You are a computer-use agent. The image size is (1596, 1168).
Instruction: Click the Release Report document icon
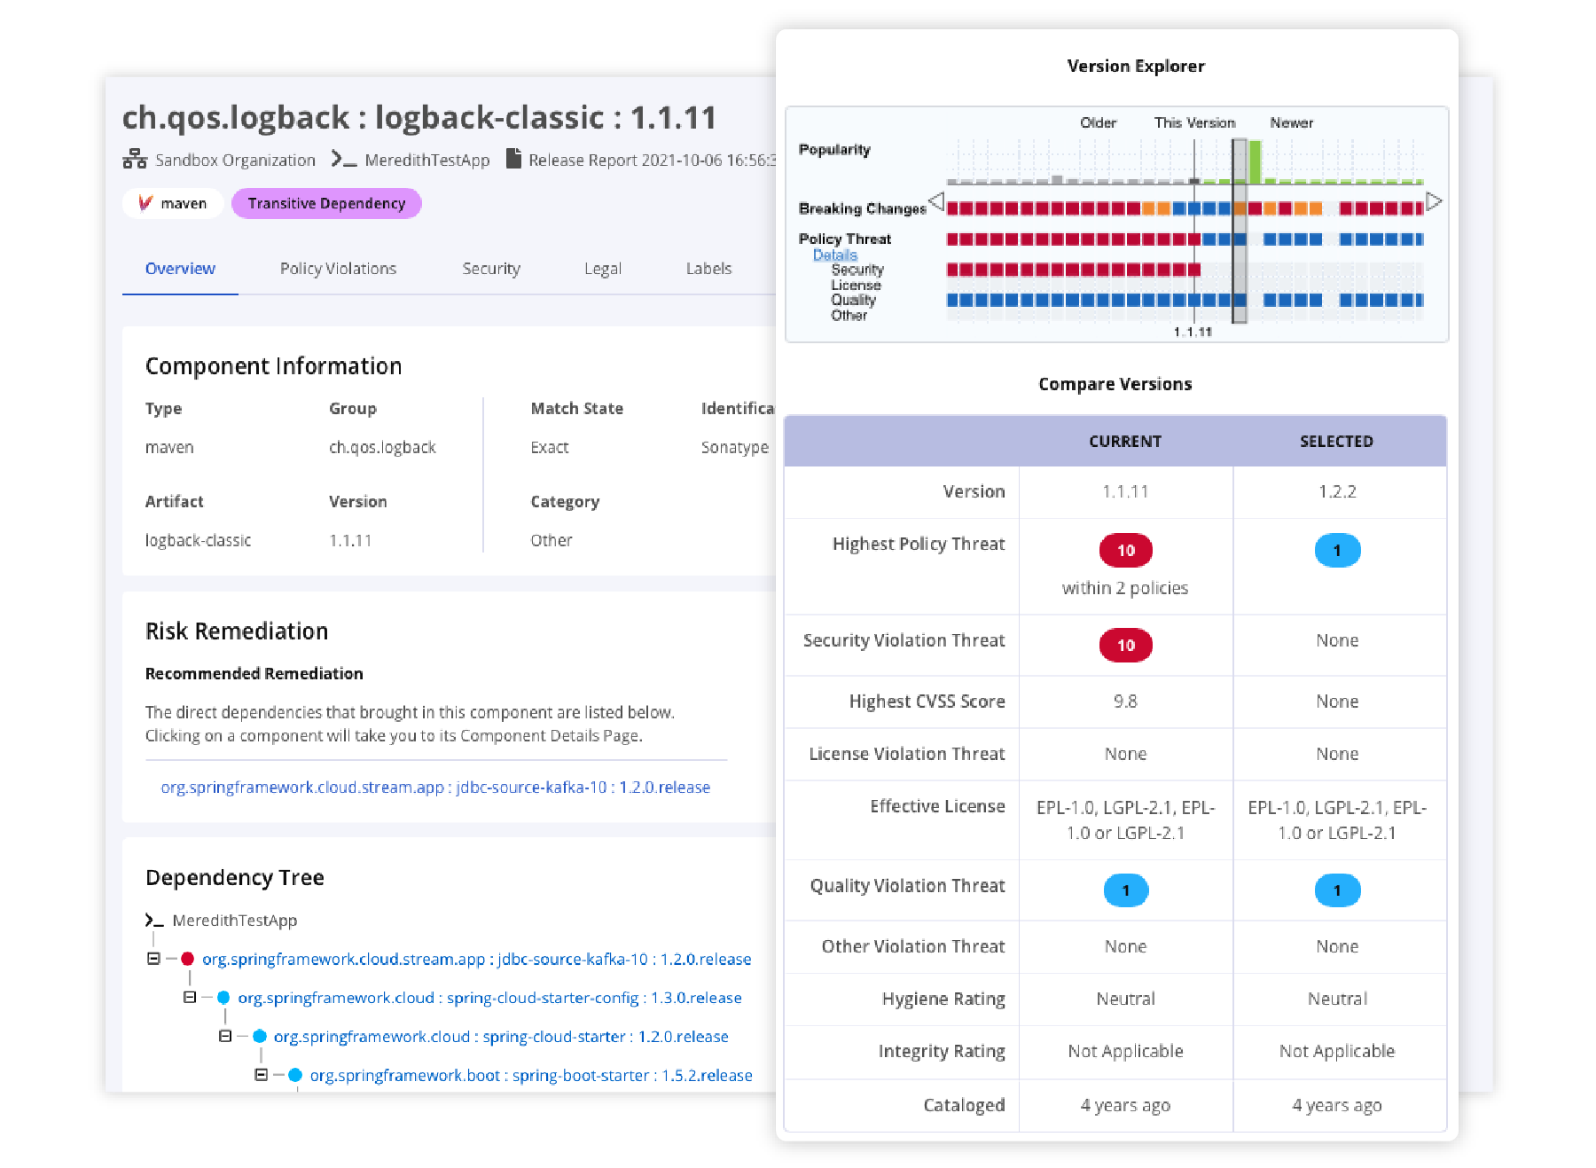click(515, 160)
